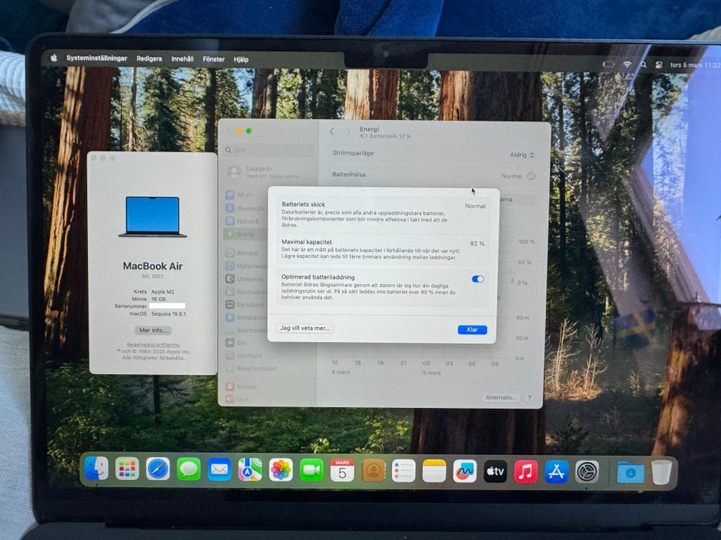721x540 pixels.
Task: Open Messages from the Dock
Action: point(189,469)
